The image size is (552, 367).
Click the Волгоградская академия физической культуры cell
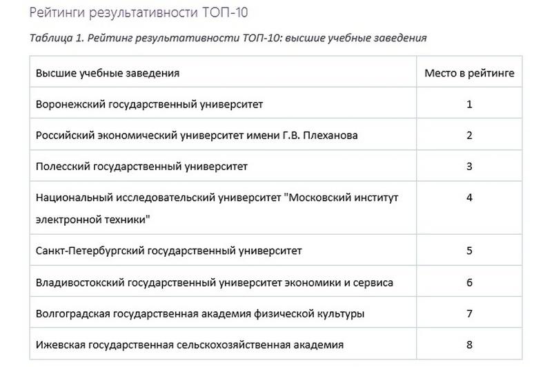200,313
